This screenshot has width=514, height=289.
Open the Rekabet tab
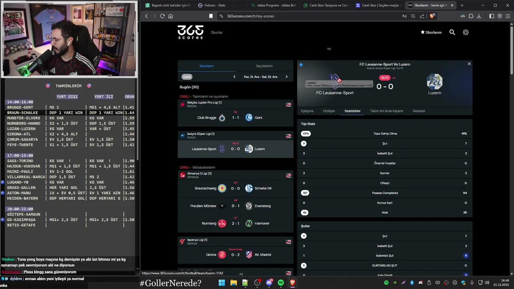coord(419,111)
